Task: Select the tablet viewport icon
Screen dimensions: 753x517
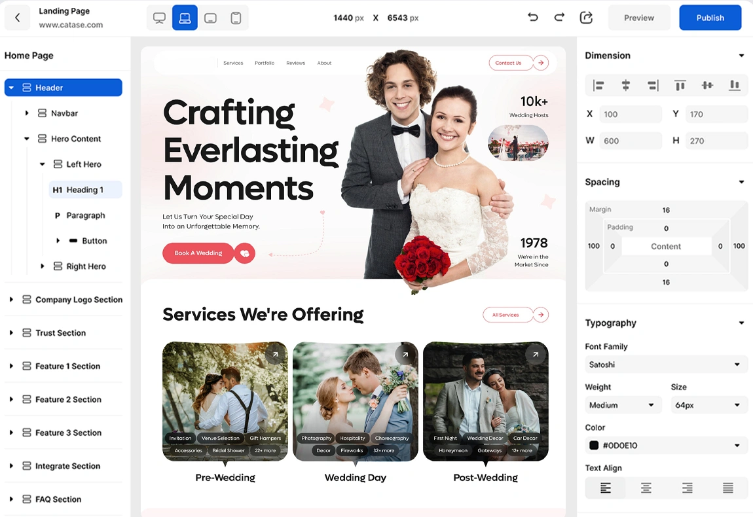Action: click(x=210, y=18)
